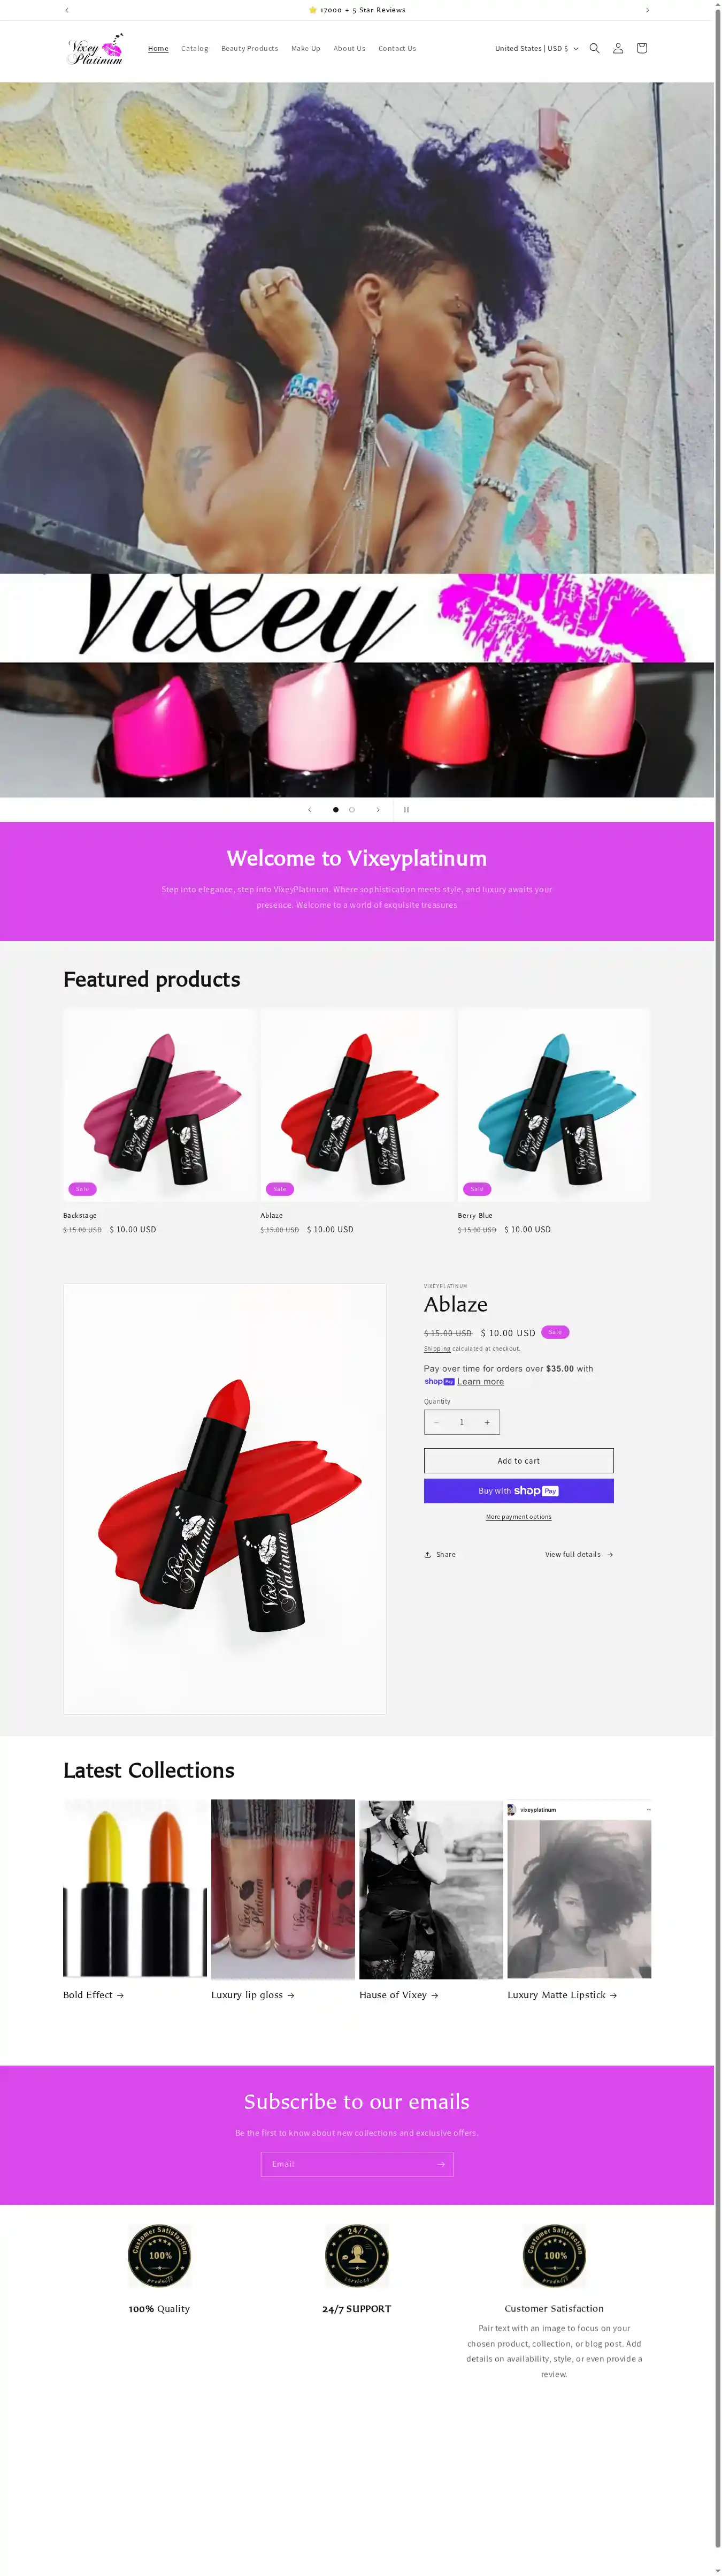This screenshot has width=722, height=2576.
Task: Focus the Email subscription field
Action: [357, 2164]
